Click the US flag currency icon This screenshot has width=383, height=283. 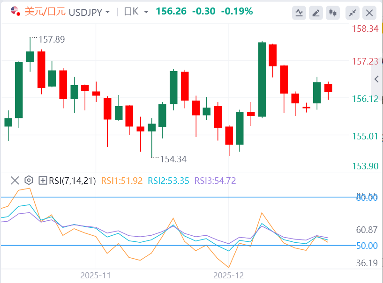(15, 11)
